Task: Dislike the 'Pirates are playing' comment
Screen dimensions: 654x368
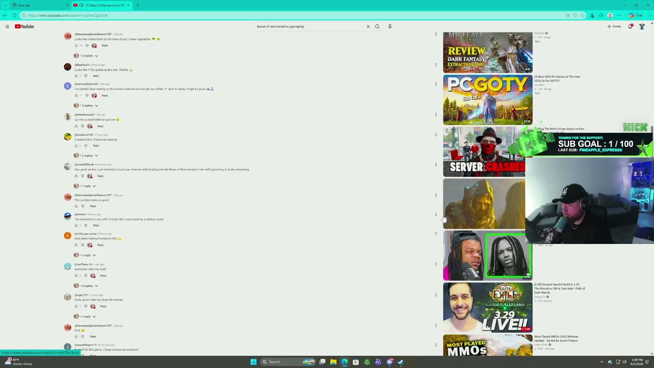Action: [85, 146]
